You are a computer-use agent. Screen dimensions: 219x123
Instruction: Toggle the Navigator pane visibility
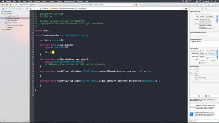click(x=209, y=5)
